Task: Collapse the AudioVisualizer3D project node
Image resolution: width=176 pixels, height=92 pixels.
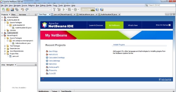Action: pos(2,20)
